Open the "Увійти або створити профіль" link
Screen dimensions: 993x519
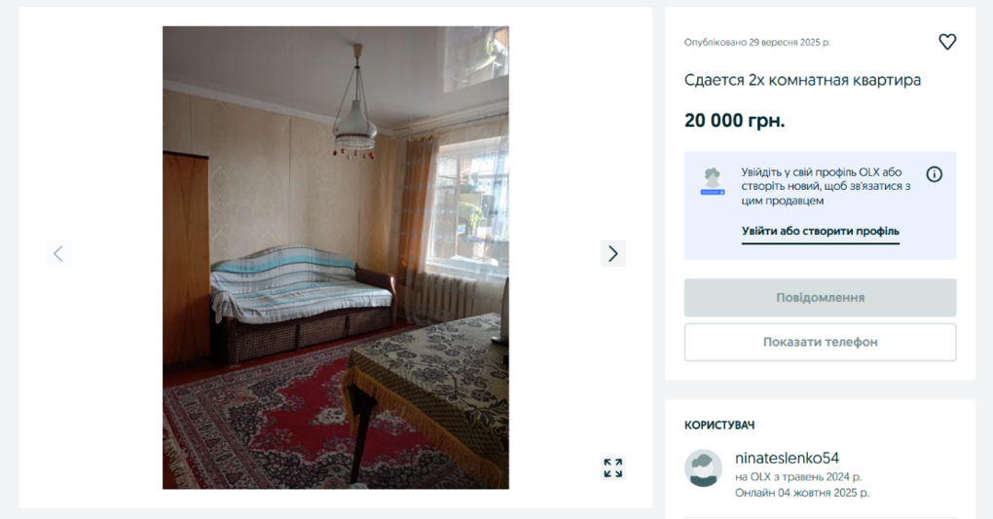pyautogui.click(x=820, y=232)
